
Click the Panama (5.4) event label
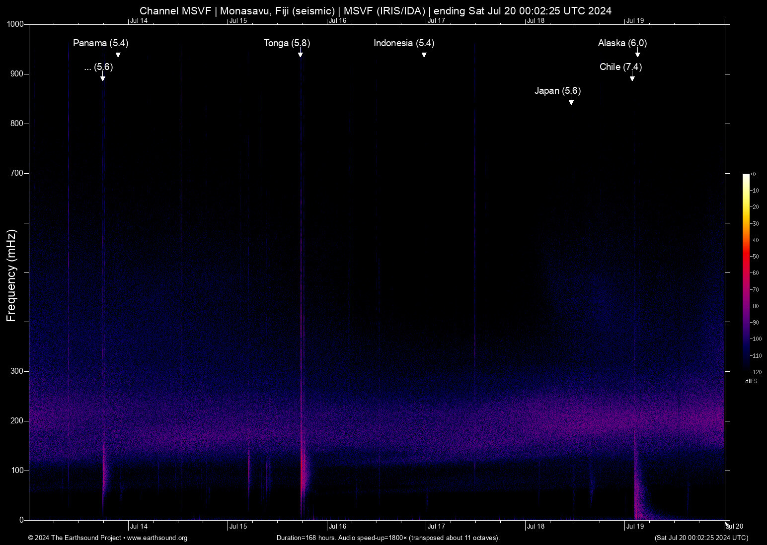tap(101, 43)
